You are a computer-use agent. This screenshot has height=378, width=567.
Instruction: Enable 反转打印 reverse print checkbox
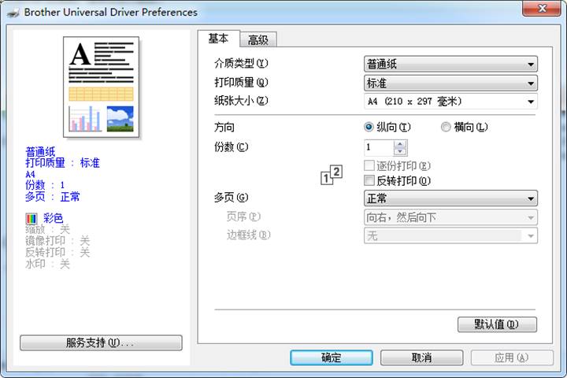[369, 180]
